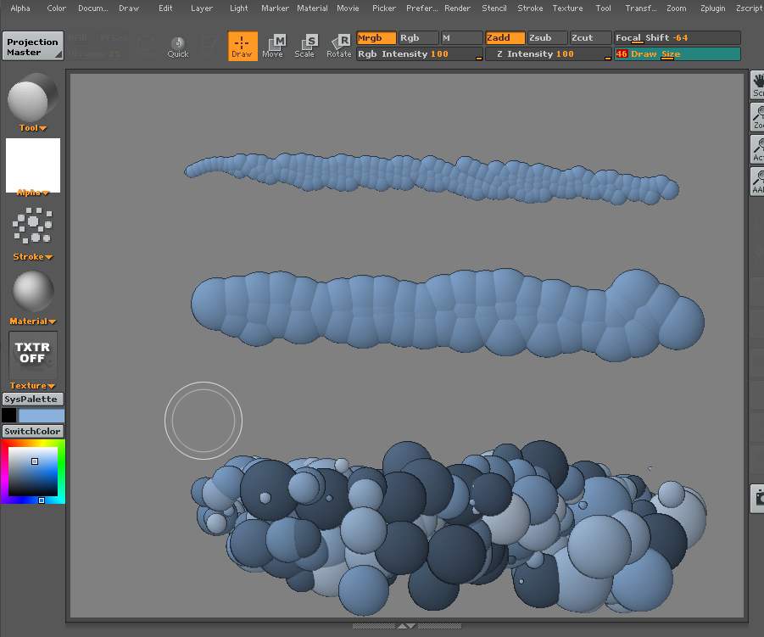The height and width of the screenshot is (637, 764).
Task: Click the light blue main color swatch
Action: (x=42, y=416)
